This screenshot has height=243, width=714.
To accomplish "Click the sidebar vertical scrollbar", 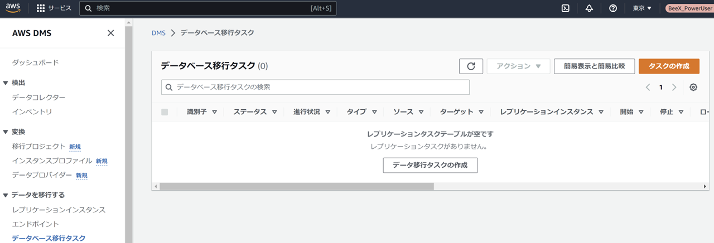I will (x=129, y=134).
